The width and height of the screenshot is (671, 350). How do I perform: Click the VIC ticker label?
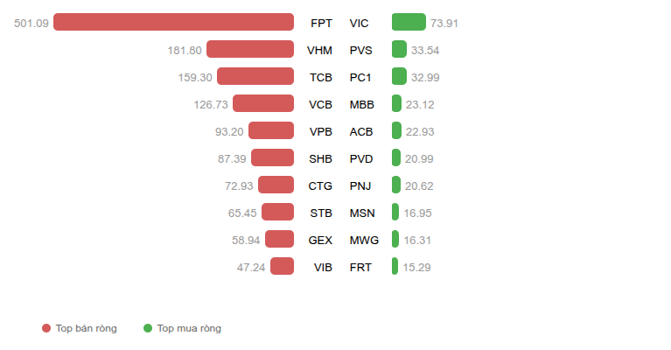359,23
